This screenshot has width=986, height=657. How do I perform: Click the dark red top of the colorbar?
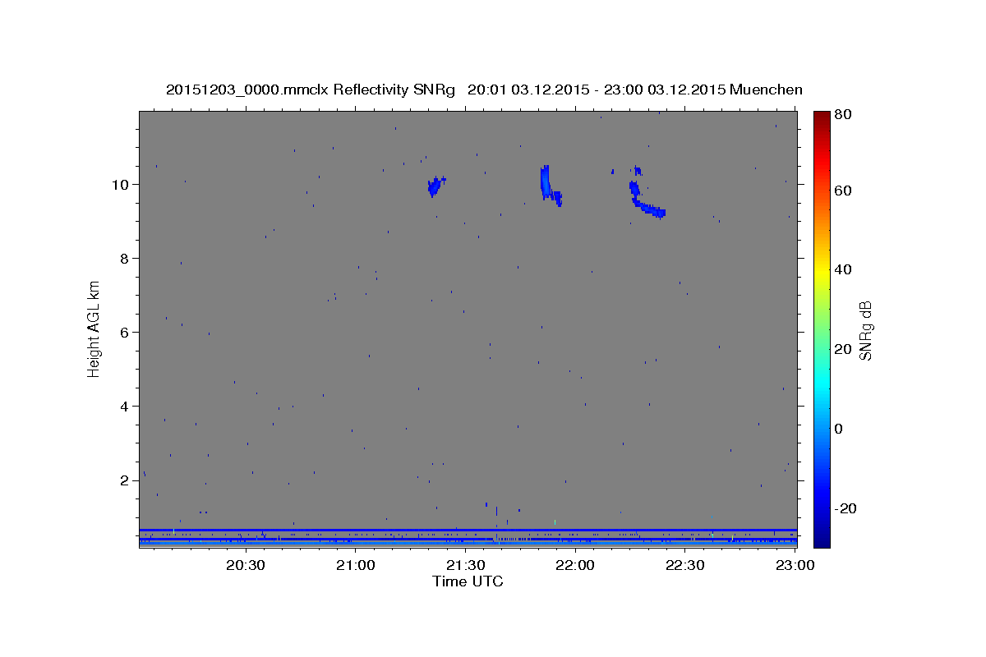[x=822, y=119]
